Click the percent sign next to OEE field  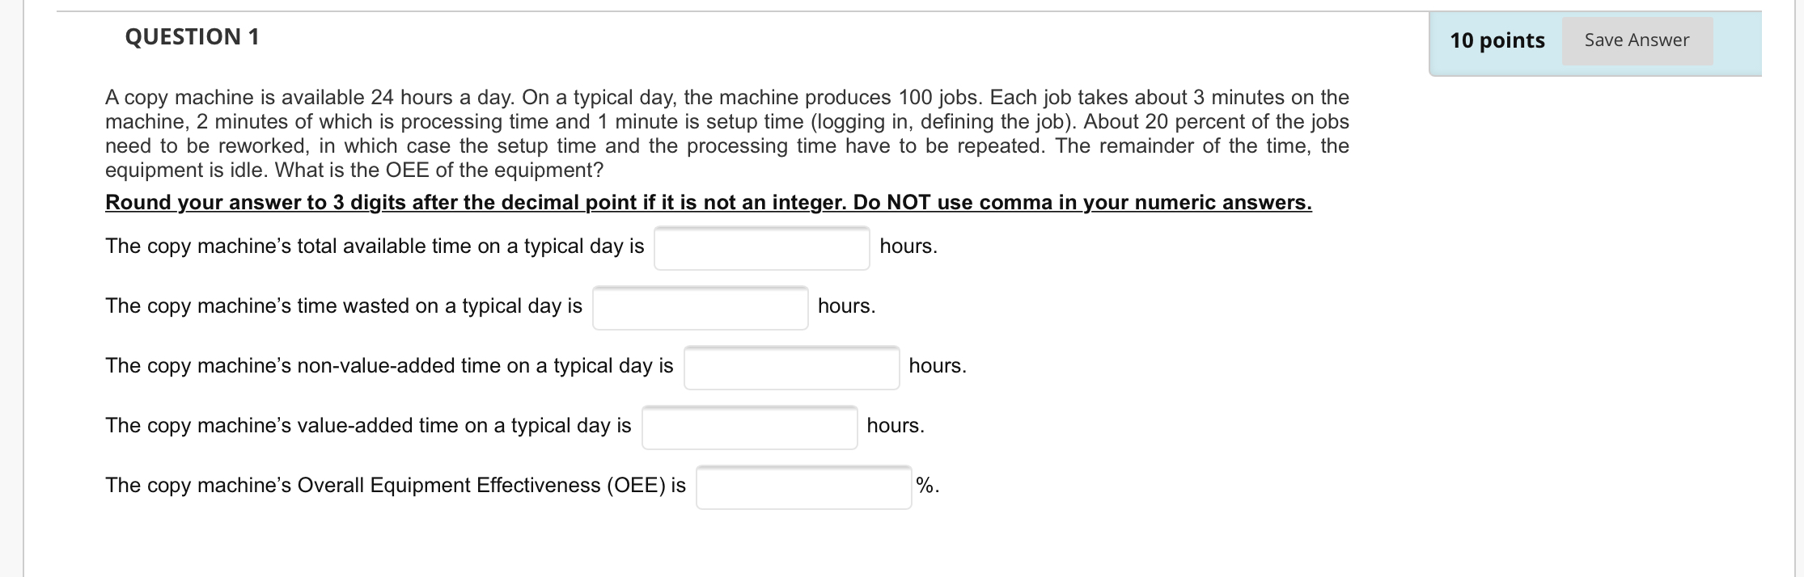(927, 486)
